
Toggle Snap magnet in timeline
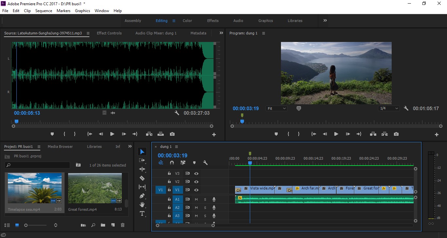172,163
